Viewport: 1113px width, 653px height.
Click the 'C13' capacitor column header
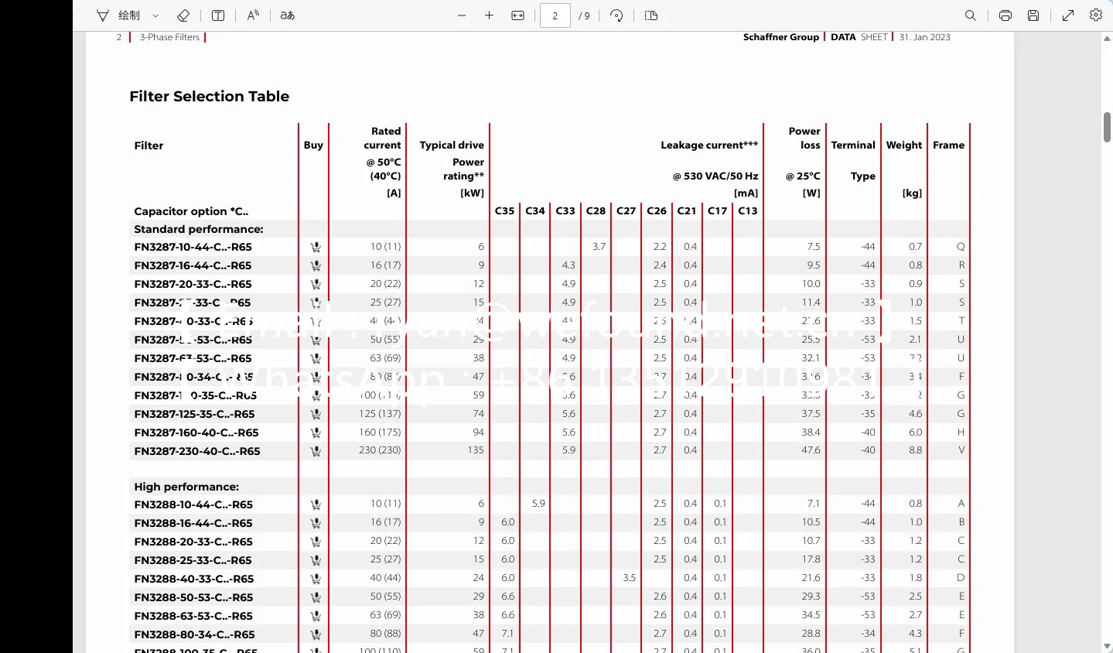click(x=748, y=210)
